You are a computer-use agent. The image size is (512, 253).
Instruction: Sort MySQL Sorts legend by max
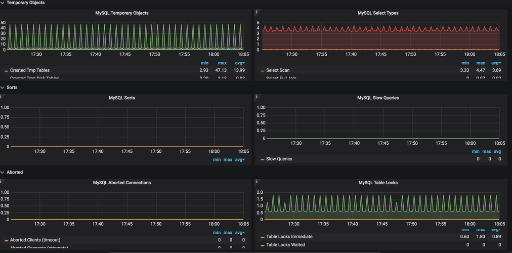click(228, 159)
